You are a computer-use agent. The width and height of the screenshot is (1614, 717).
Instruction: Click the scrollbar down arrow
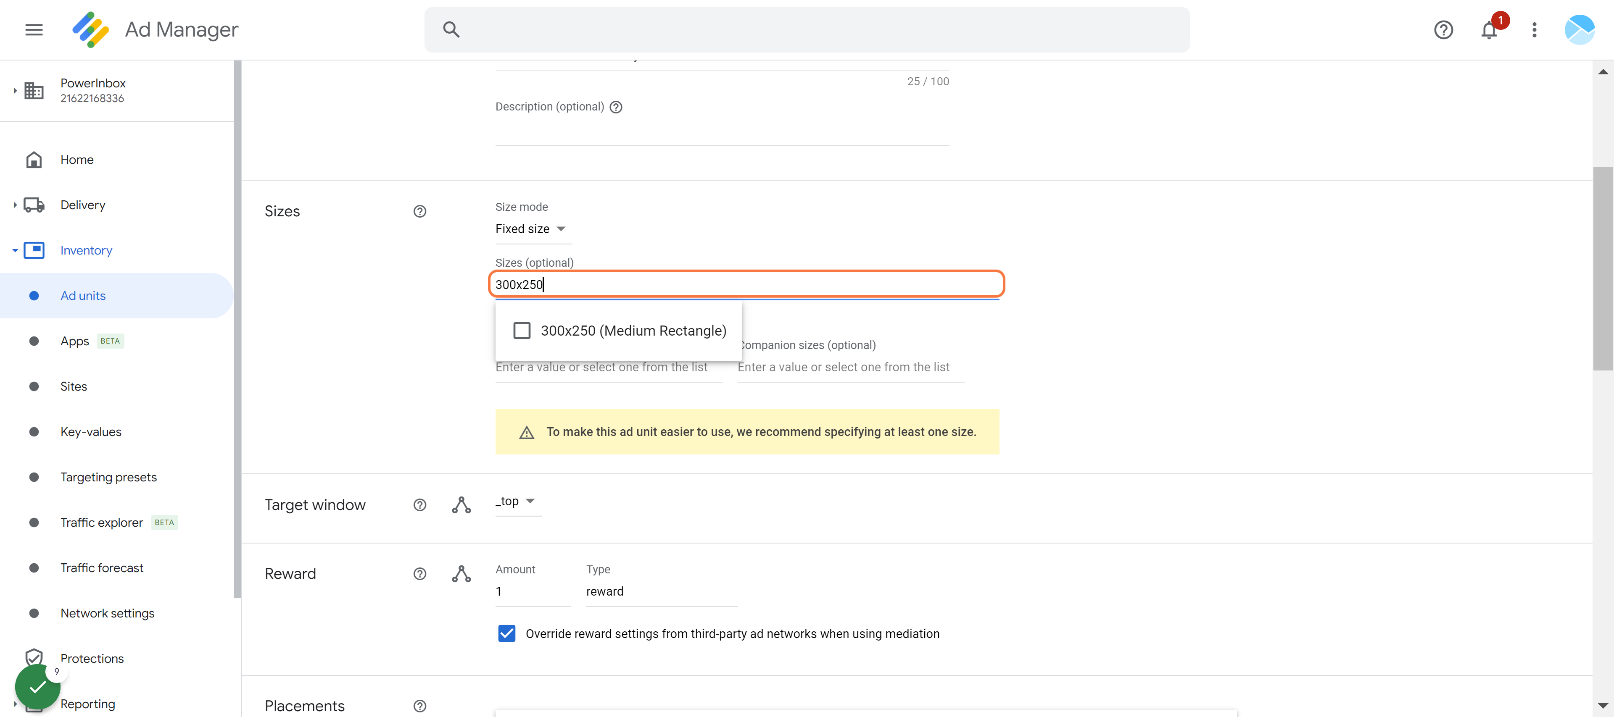pos(1603,706)
